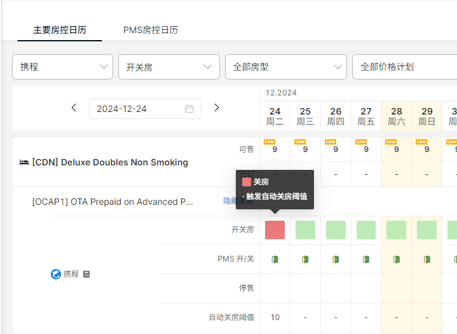457x334 pixels.
Task: Click the 12.2024 month label
Action: tap(281, 93)
